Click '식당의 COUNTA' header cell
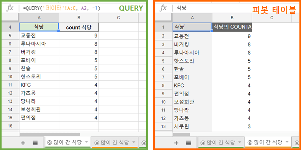This screenshot has height=150, width=301. tap(232, 27)
